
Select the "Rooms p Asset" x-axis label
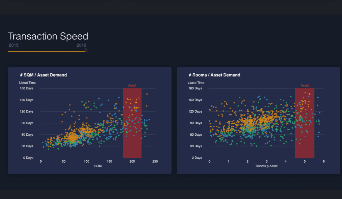click(267, 166)
